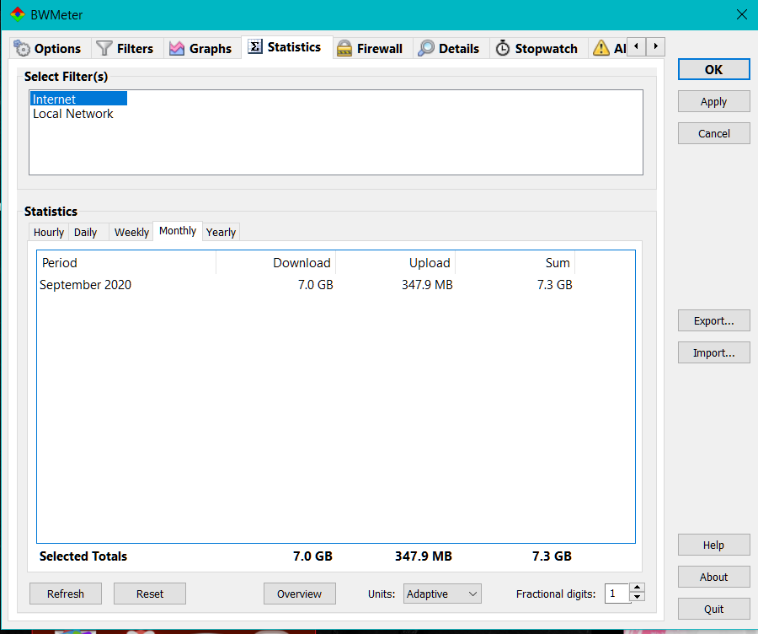Open the Filters tab
The width and height of the screenshot is (758, 634).
pyautogui.click(x=128, y=48)
